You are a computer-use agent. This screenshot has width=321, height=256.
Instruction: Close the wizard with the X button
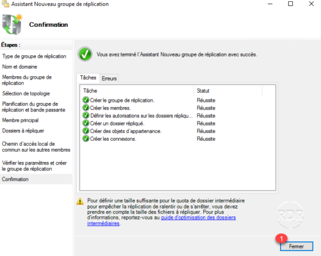coord(311,4)
